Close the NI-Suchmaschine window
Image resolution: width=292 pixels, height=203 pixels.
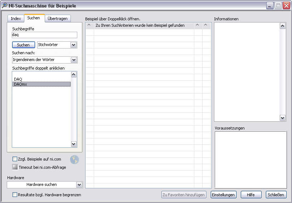pos(286,6)
